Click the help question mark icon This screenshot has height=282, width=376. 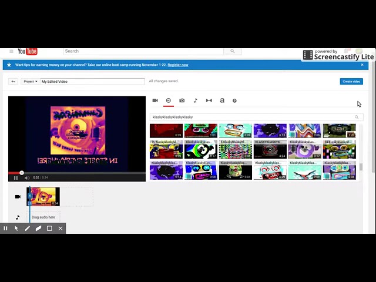coord(234,100)
